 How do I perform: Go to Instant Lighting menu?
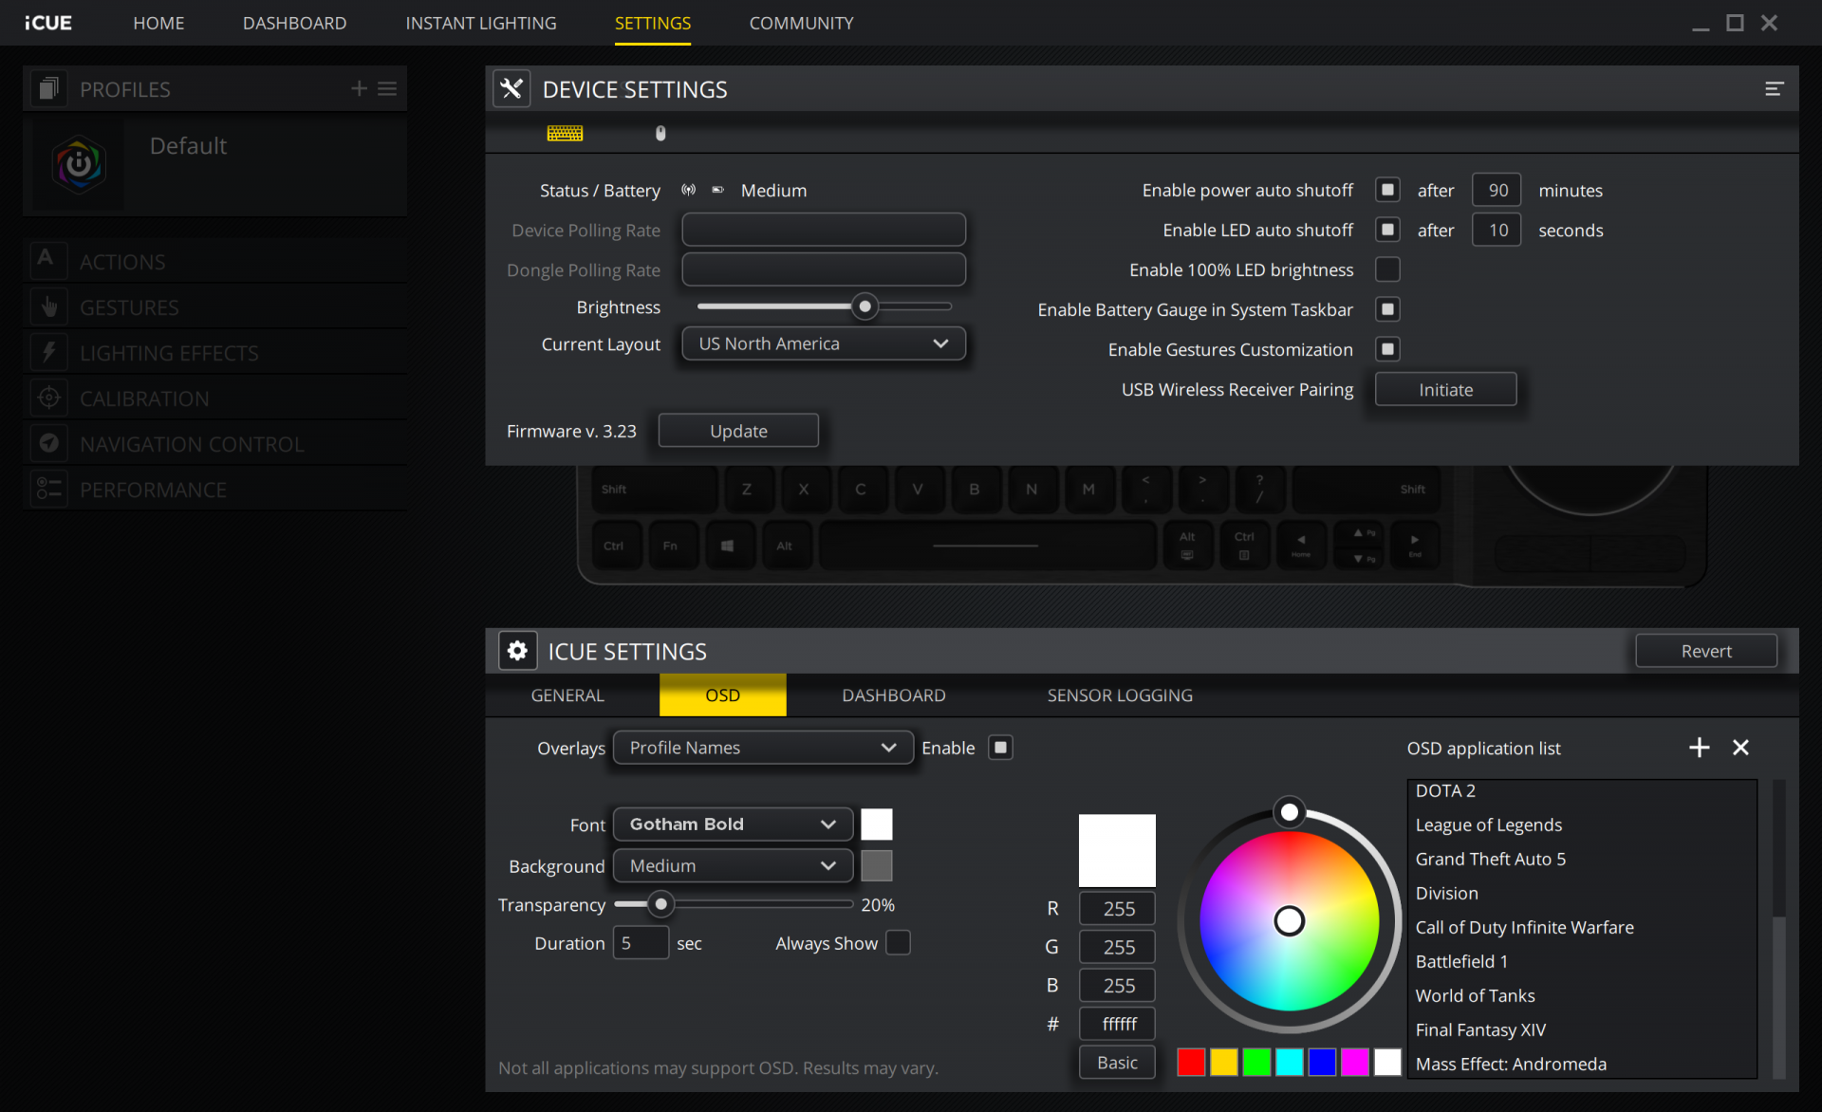(480, 23)
